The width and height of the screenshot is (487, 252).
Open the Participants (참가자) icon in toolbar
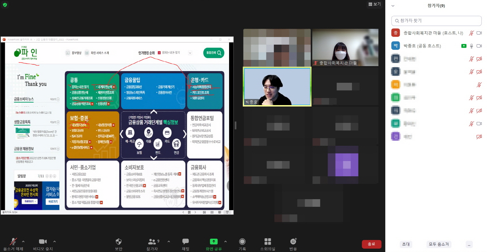click(152, 242)
